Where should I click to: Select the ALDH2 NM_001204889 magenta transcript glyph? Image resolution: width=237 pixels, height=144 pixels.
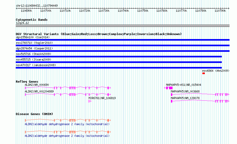(x=68, y=95)
